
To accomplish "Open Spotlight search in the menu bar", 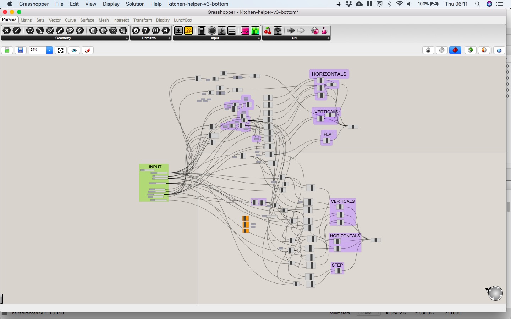I will (x=478, y=4).
